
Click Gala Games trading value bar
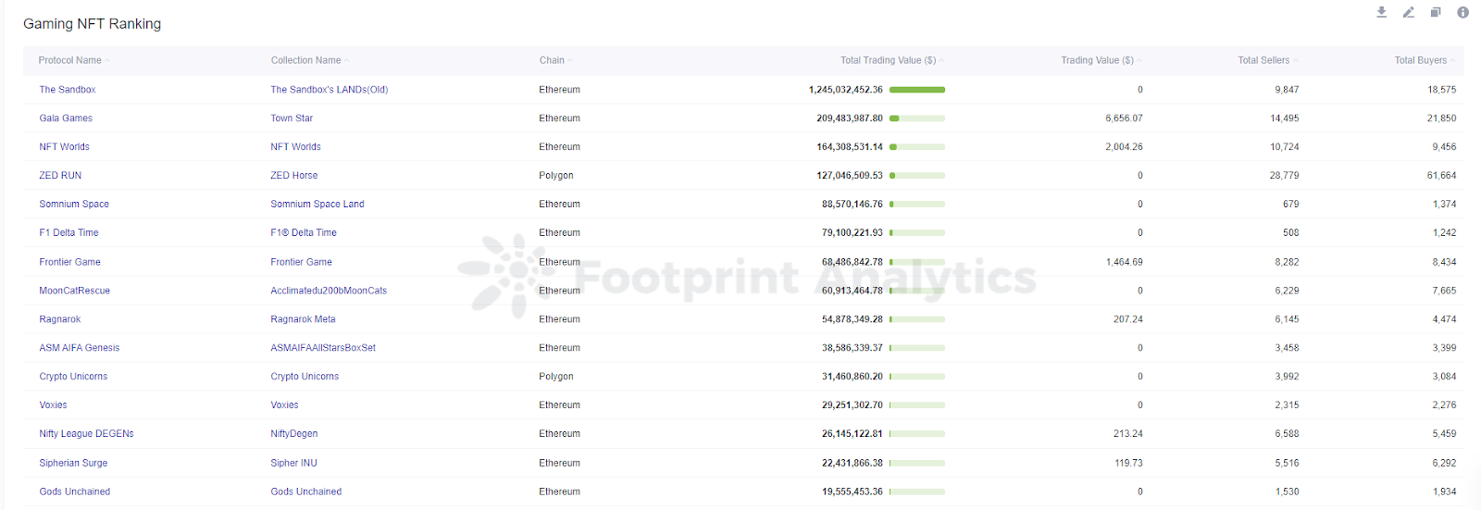tap(917, 118)
